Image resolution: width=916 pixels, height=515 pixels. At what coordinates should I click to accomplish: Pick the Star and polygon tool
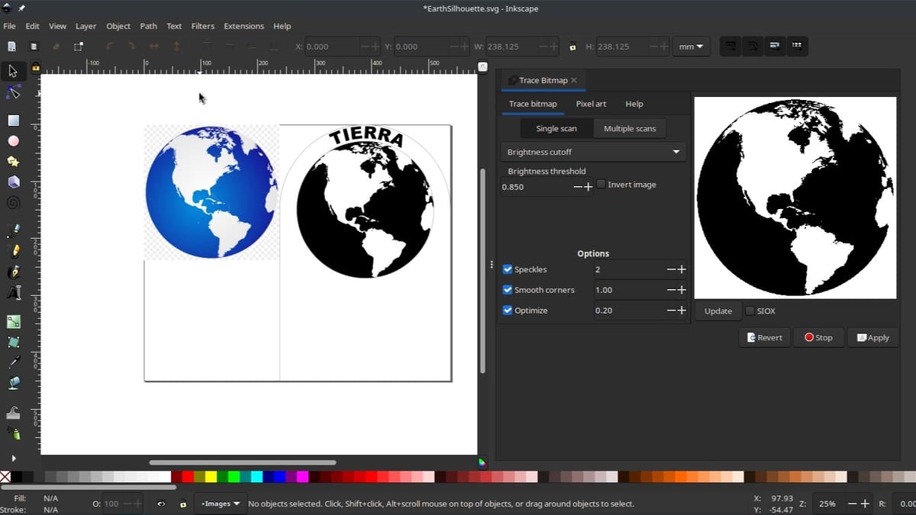13,162
